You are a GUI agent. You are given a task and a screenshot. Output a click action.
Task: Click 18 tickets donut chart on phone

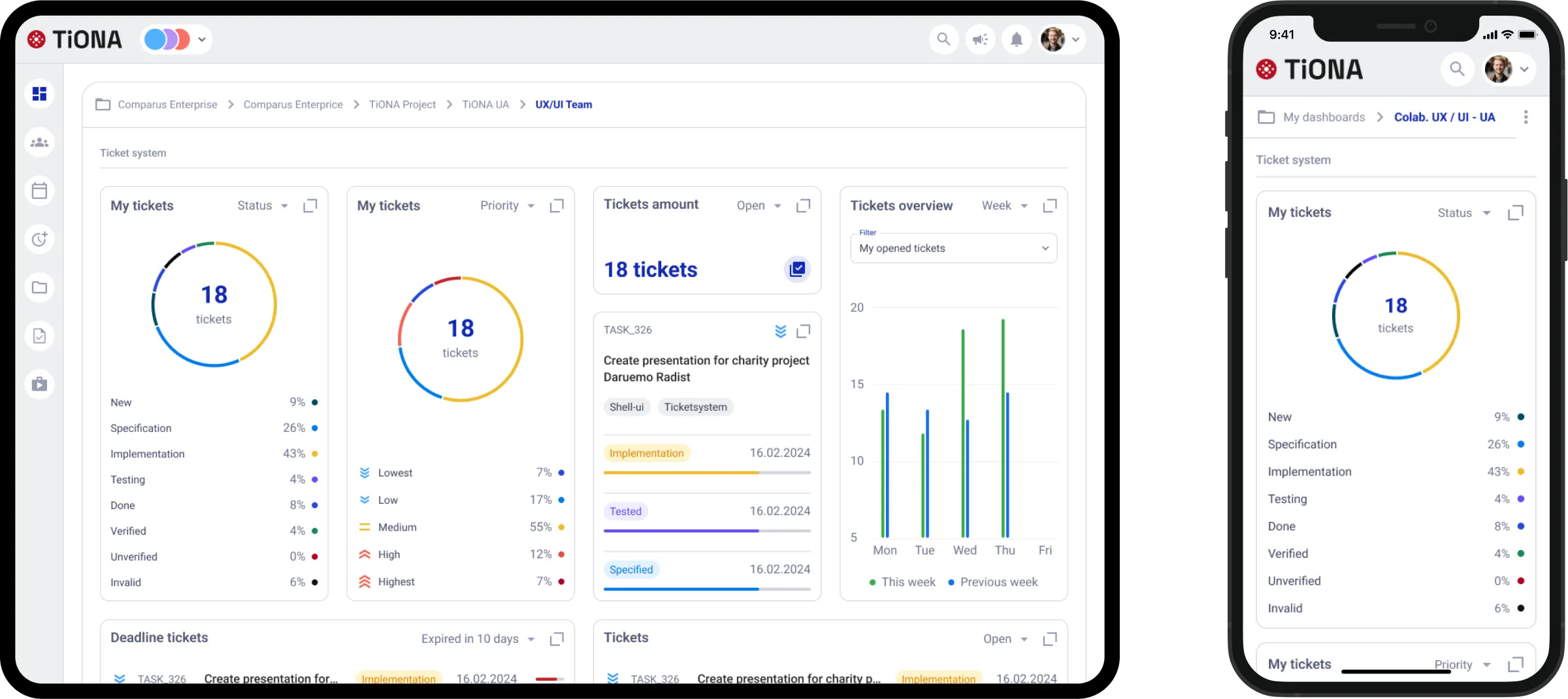(1396, 315)
